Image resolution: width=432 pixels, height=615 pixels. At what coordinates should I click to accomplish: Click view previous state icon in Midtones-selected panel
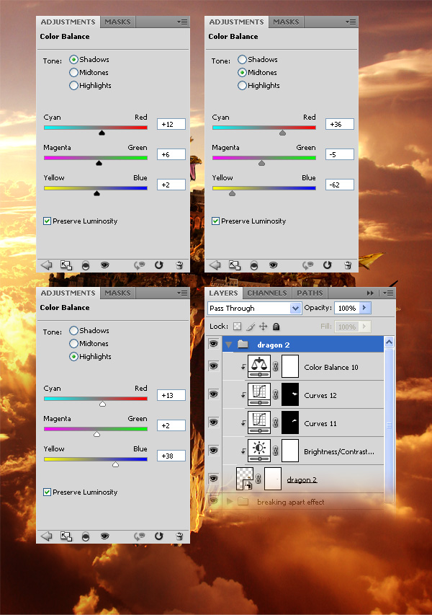click(x=307, y=265)
